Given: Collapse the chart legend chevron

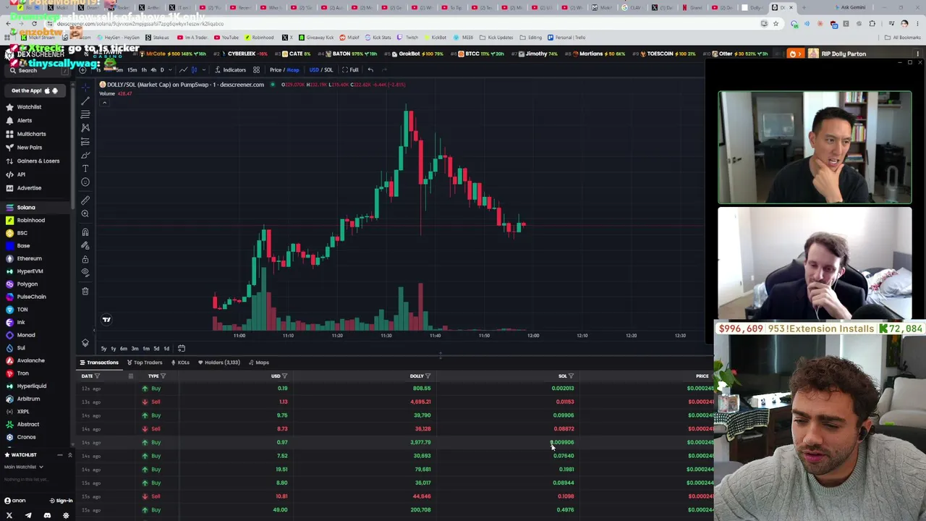Looking at the screenshot, I should point(104,103).
